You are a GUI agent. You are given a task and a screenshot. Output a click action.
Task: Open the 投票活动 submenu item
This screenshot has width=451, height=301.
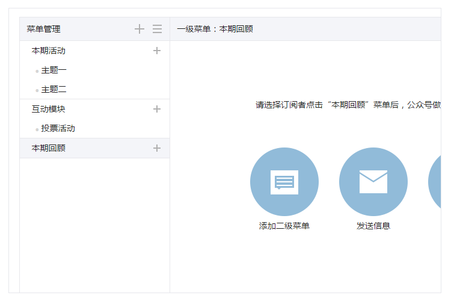click(58, 129)
